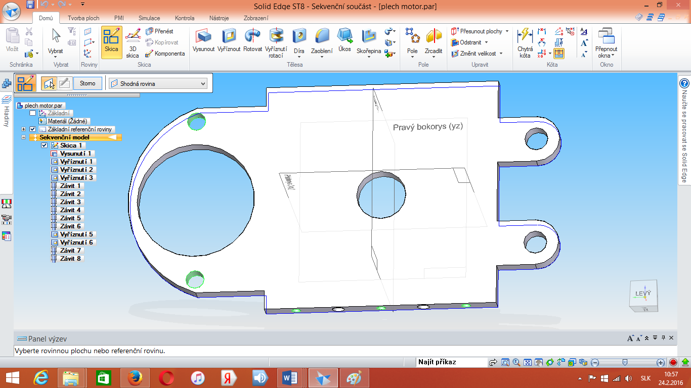Click the Přenést tool in Skica group

coord(160,31)
